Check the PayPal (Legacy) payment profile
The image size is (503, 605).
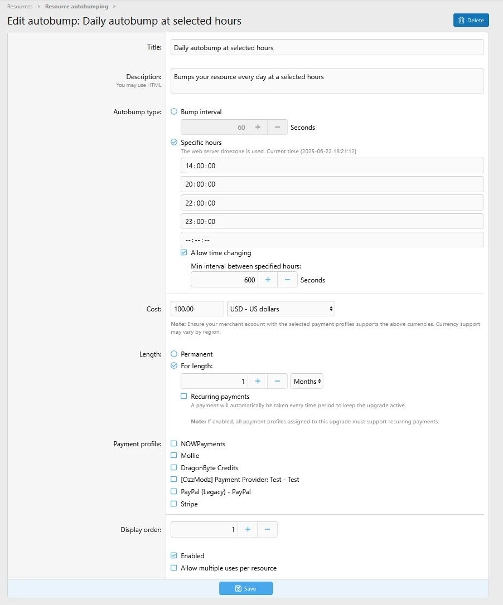(174, 491)
